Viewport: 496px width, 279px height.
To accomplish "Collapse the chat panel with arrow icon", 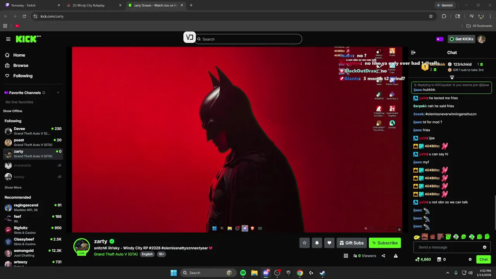I will 413,52.
